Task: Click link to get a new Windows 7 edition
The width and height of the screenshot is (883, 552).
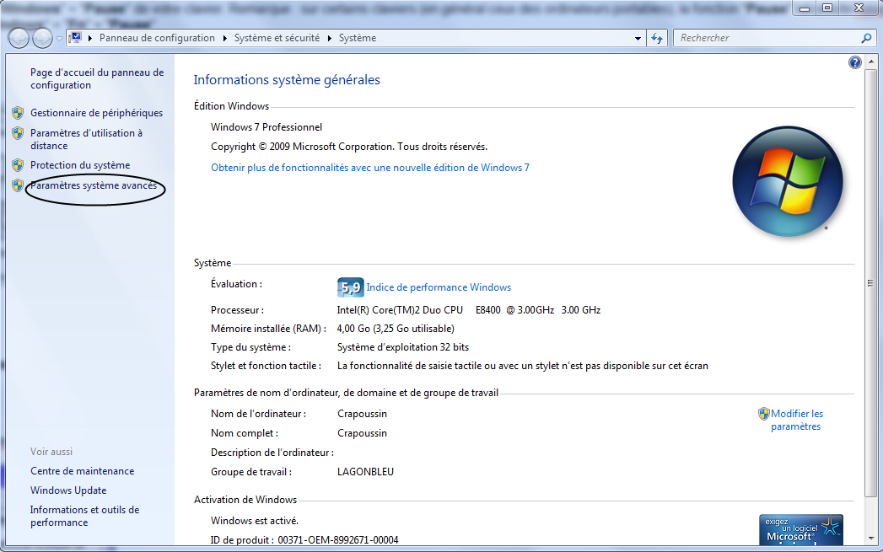Action: click(x=370, y=168)
